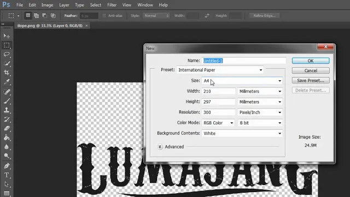
Task: Click the Save Preset button
Action: click(311, 80)
